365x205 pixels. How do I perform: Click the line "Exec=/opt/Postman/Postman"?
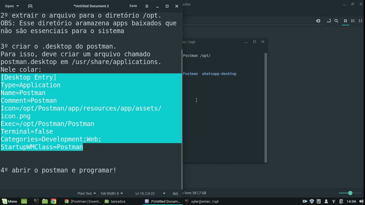(47, 124)
